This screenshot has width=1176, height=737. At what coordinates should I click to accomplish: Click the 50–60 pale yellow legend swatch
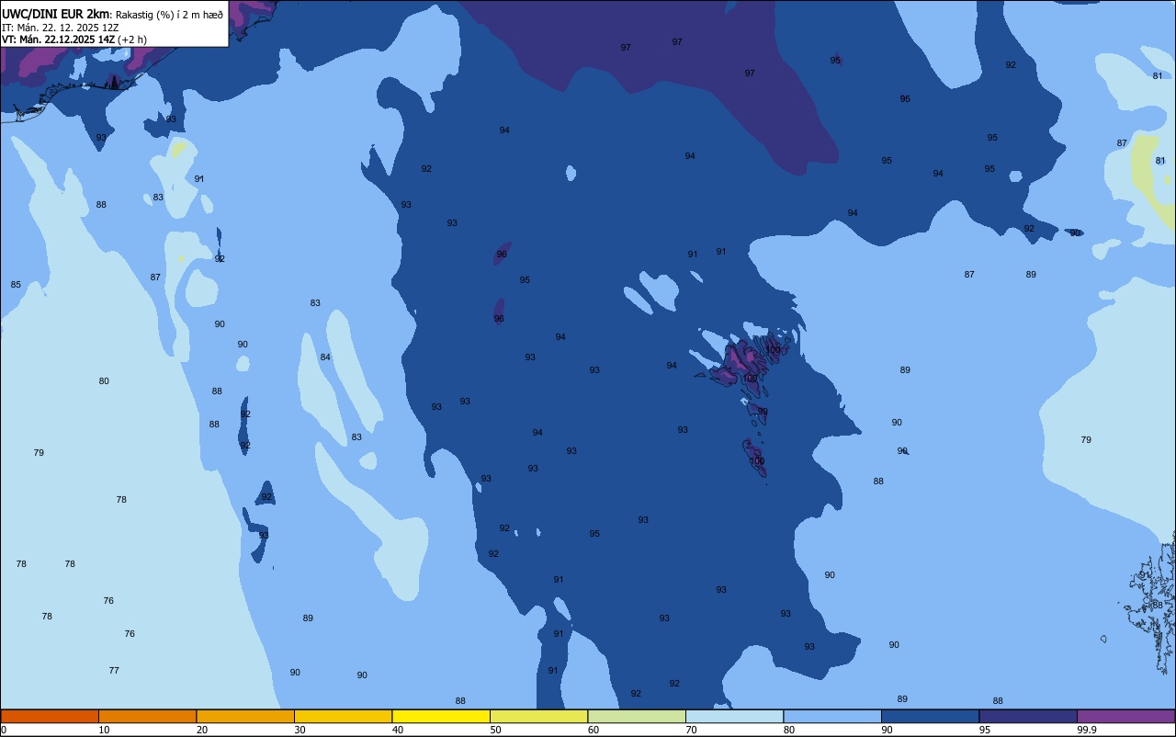pos(538,716)
